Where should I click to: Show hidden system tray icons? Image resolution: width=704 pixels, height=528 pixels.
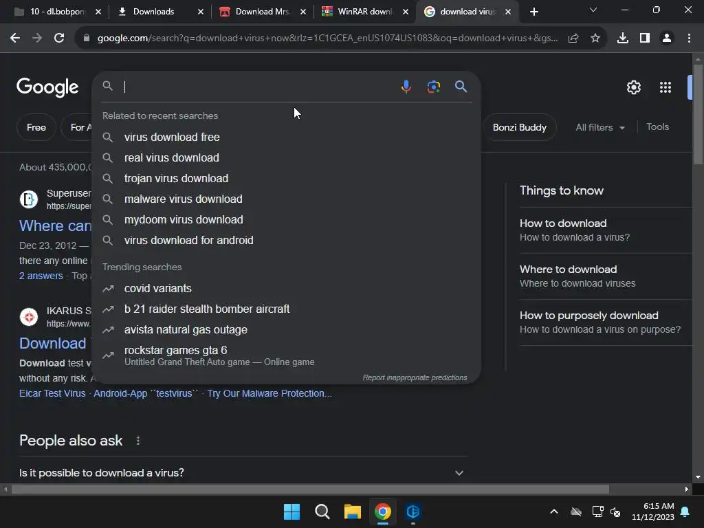coord(554,511)
